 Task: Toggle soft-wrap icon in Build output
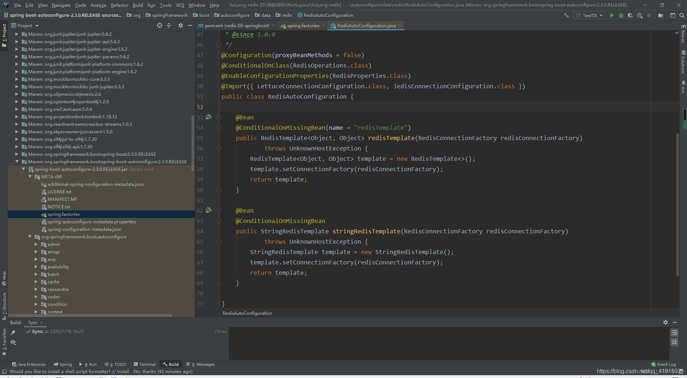[x=674, y=333]
